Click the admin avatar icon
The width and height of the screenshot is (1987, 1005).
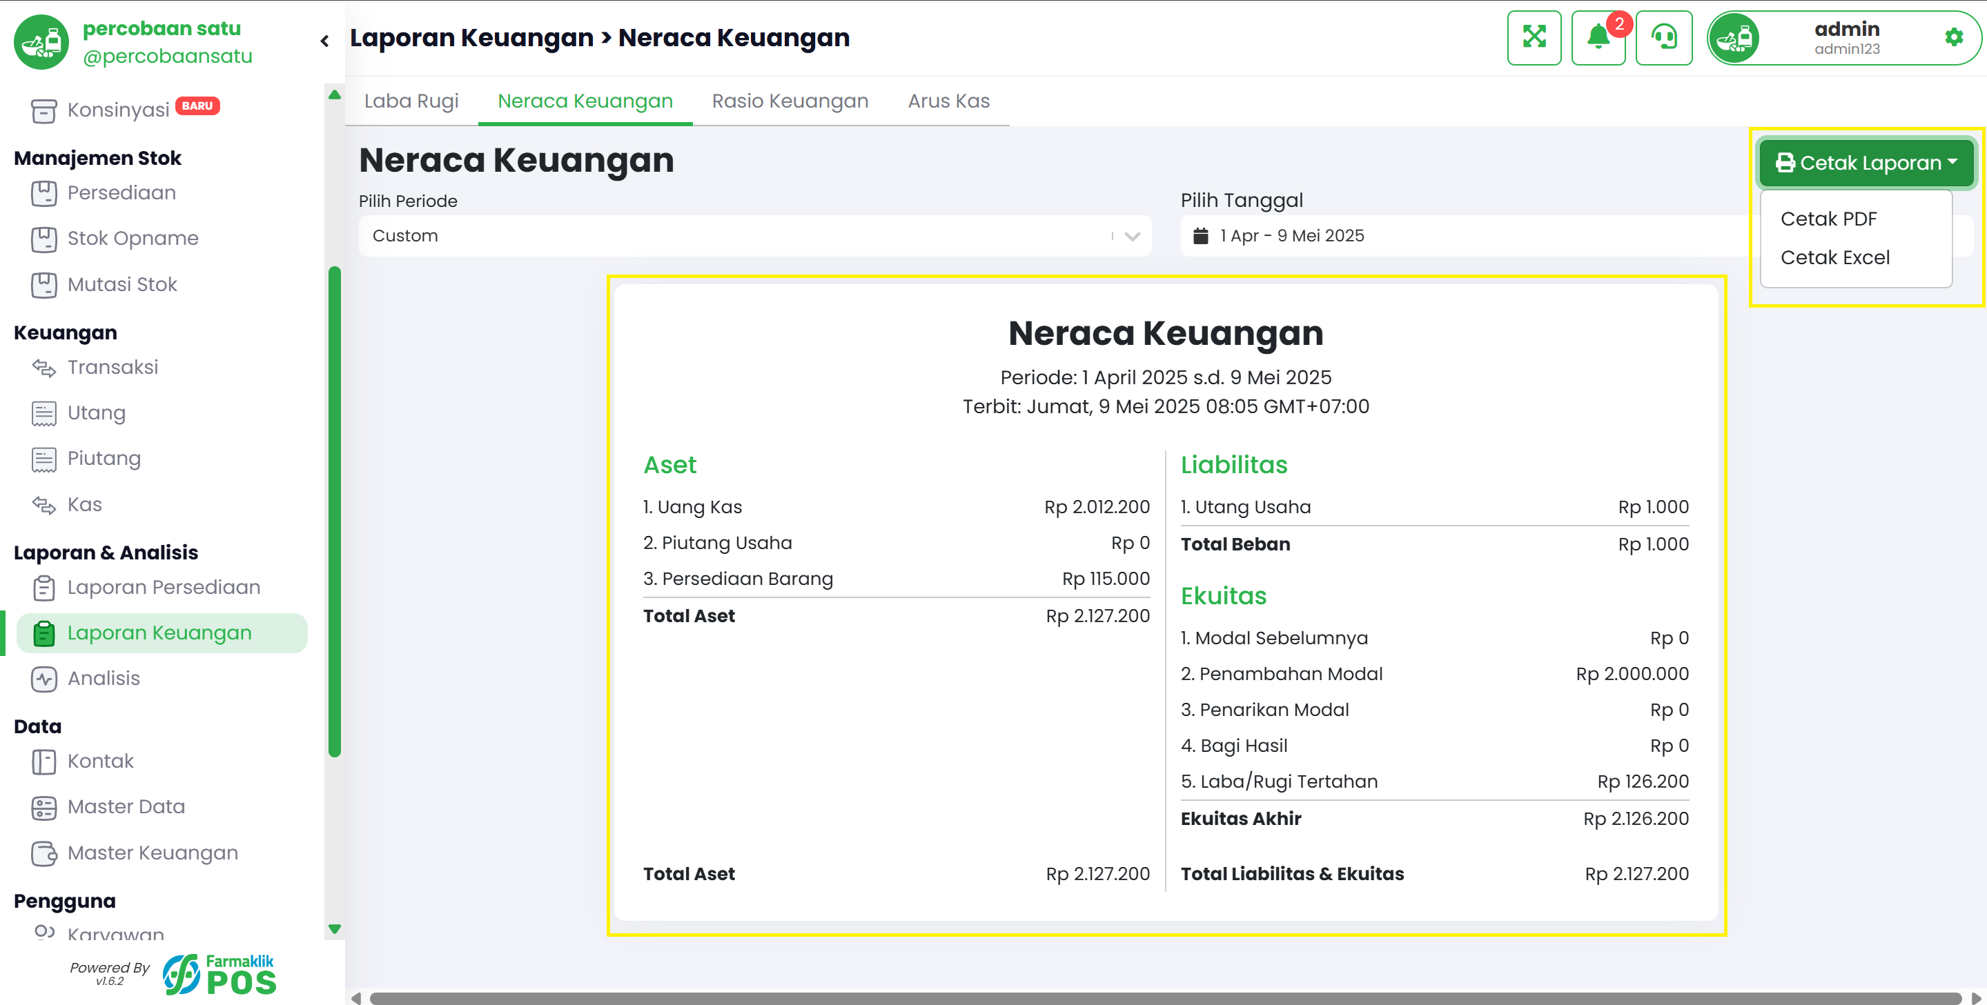(x=1734, y=38)
